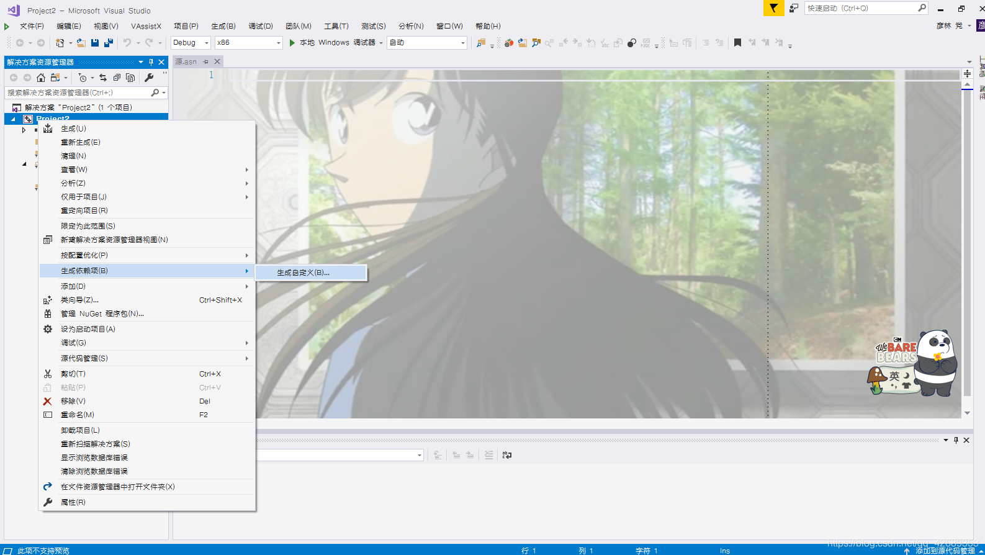The width and height of the screenshot is (985, 555).
Task: Click editor scrollbar up arrow
Action: [967, 84]
